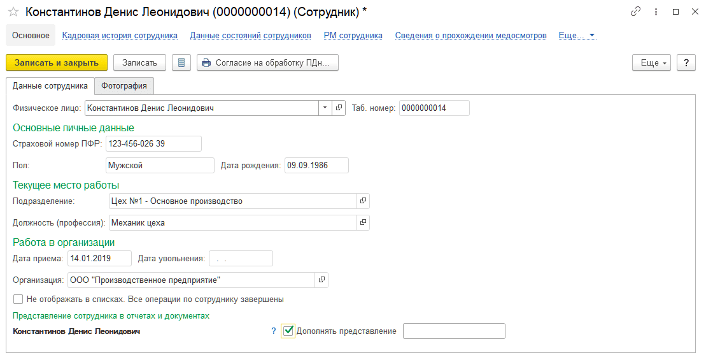Click the blue question mark hint
Viewport: 706px width, 360px height.
pos(273,331)
